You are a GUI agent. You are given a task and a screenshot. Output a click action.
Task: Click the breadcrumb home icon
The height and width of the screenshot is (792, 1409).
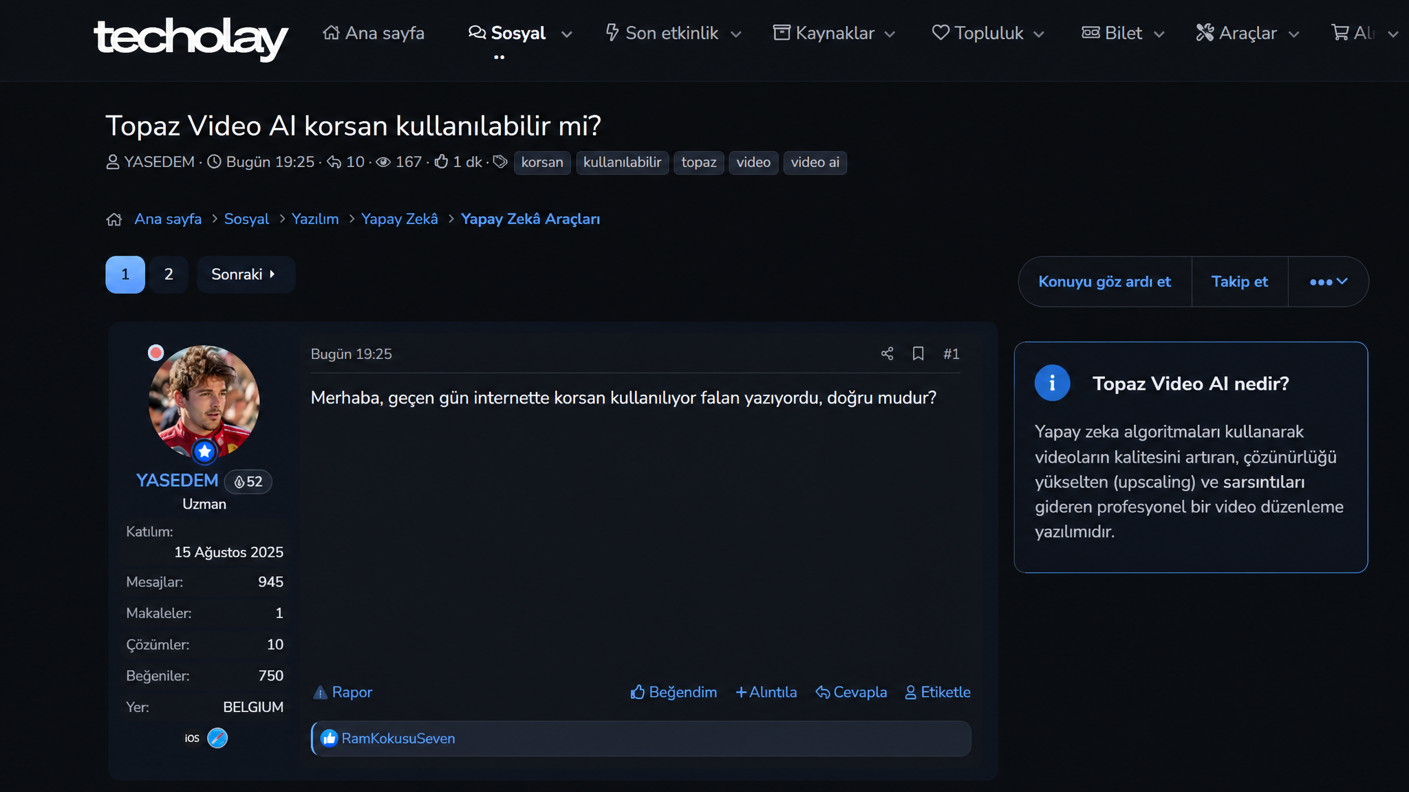click(x=114, y=219)
